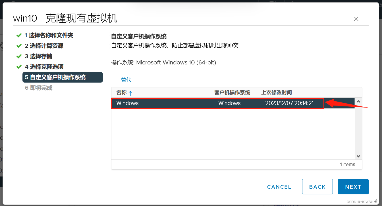Click the 1 items count text
The image size is (382, 206).
click(348, 164)
